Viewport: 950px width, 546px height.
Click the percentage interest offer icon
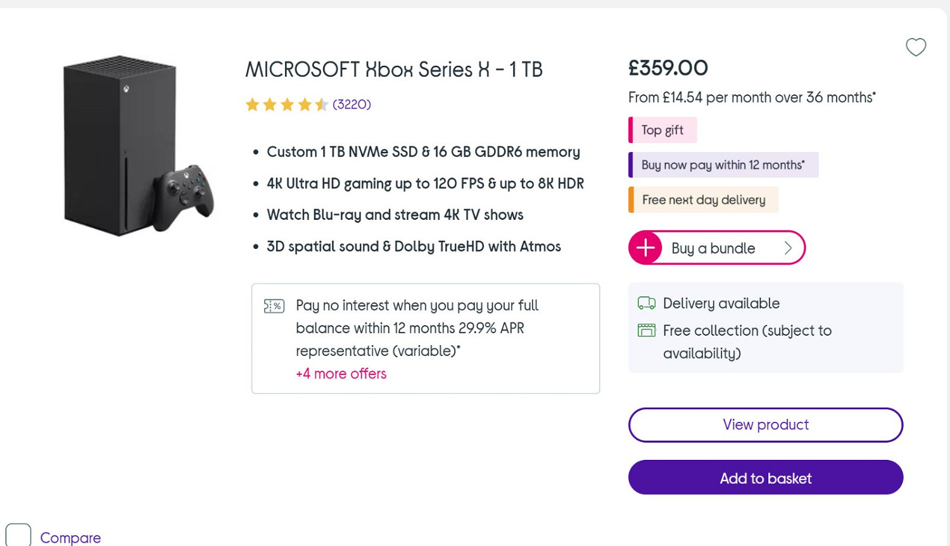274,305
